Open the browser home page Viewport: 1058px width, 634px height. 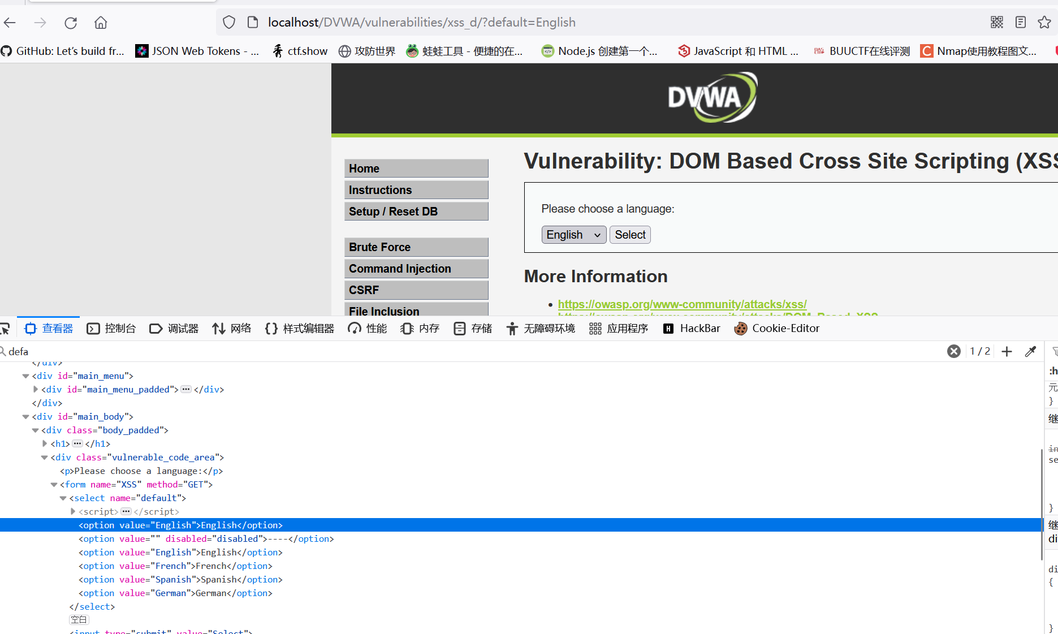point(101,23)
